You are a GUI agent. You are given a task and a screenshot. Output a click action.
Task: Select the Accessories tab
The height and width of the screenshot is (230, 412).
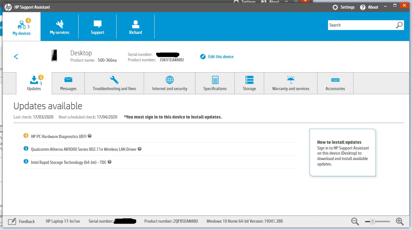coord(335,83)
